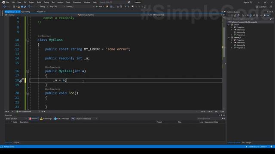Click Add to Source Control in status bar

[257, 147]
